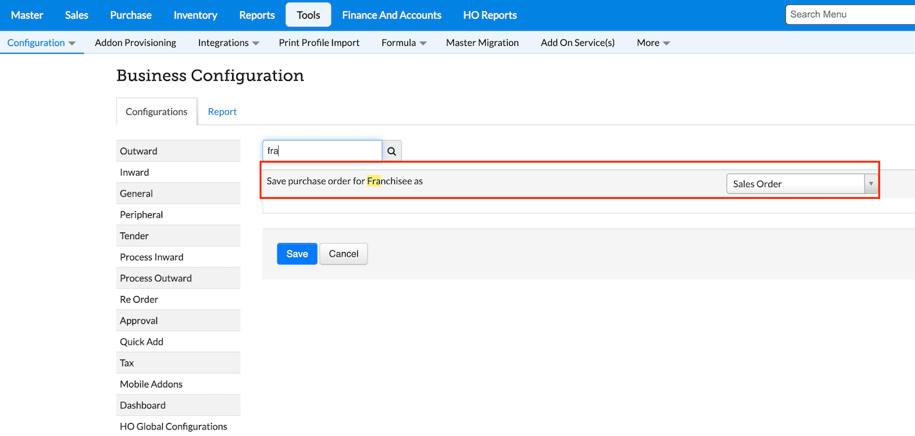
Task: Select the Configurations tab
Action: point(156,111)
